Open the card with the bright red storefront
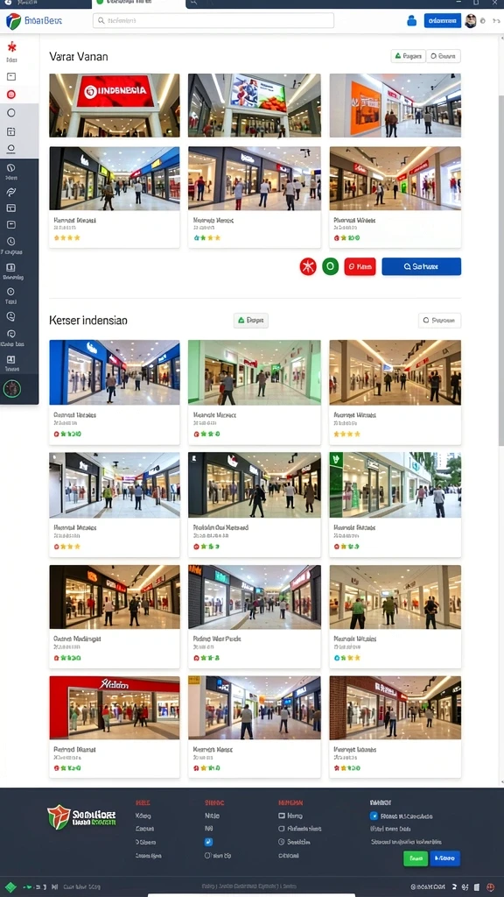This screenshot has height=897, width=504. click(115, 726)
